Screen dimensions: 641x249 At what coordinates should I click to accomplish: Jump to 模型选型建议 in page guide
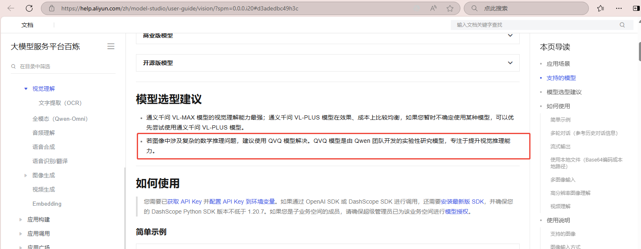(564, 92)
